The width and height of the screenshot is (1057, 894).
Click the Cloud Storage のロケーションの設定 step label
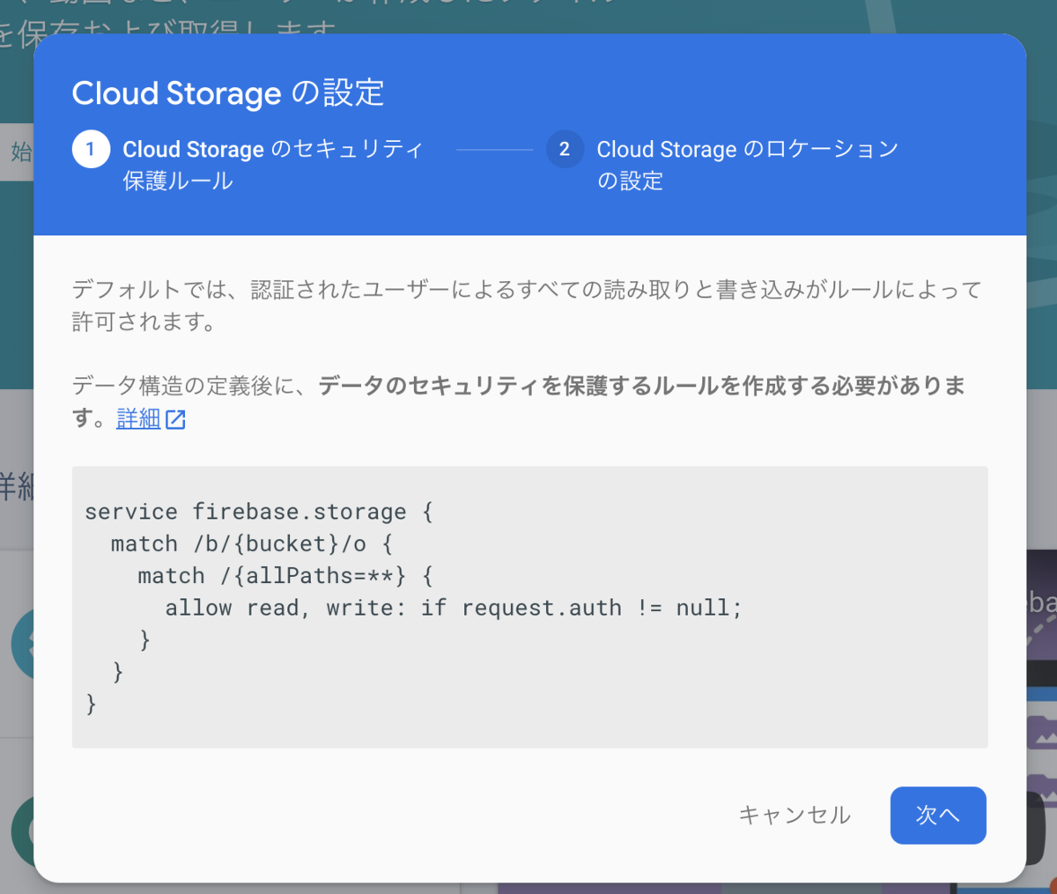(748, 165)
